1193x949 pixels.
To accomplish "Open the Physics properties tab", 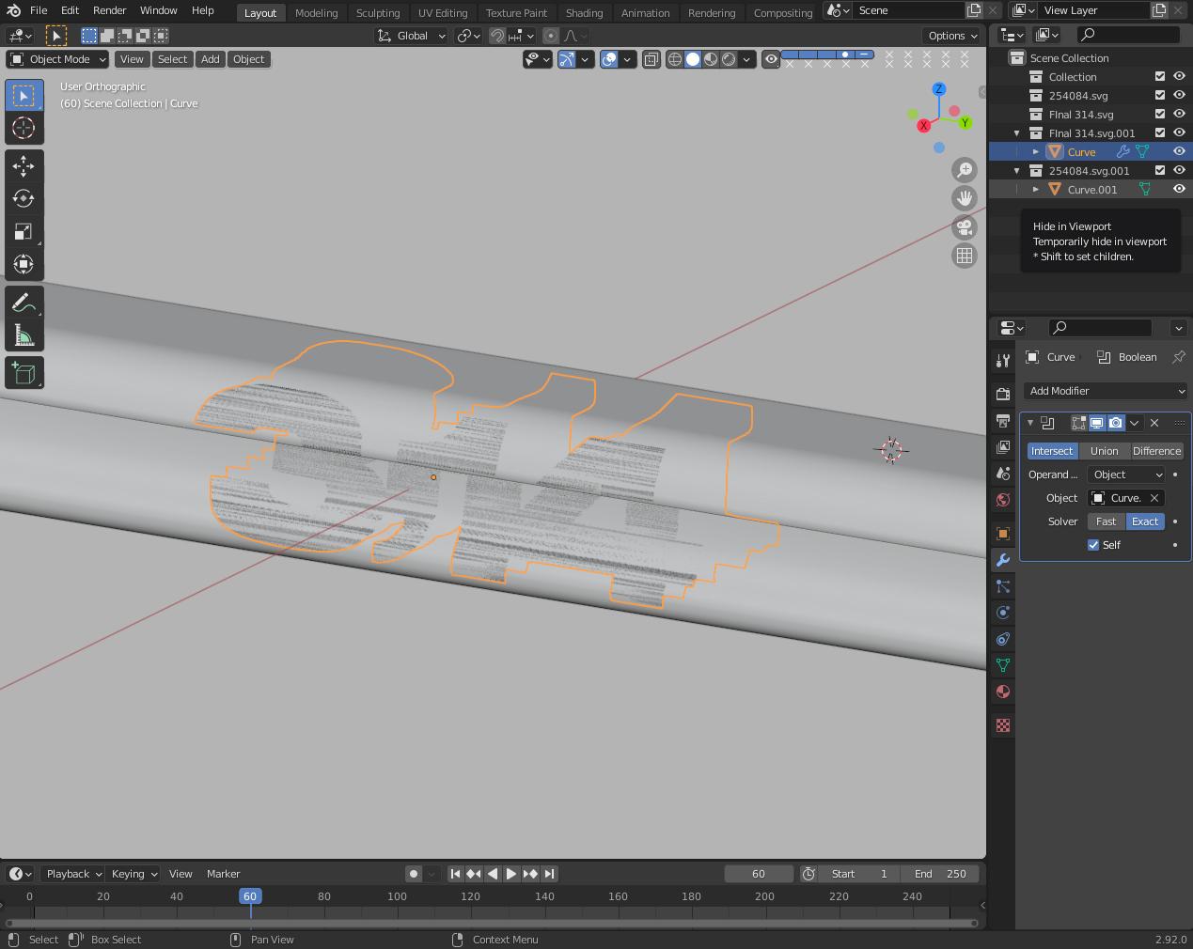I will click(x=1003, y=613).
